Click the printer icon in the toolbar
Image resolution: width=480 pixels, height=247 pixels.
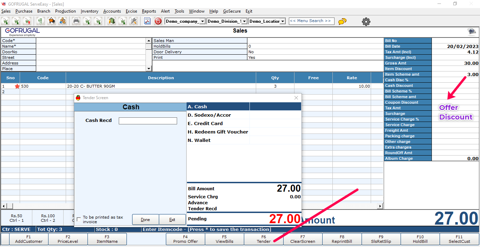point(76,21)
